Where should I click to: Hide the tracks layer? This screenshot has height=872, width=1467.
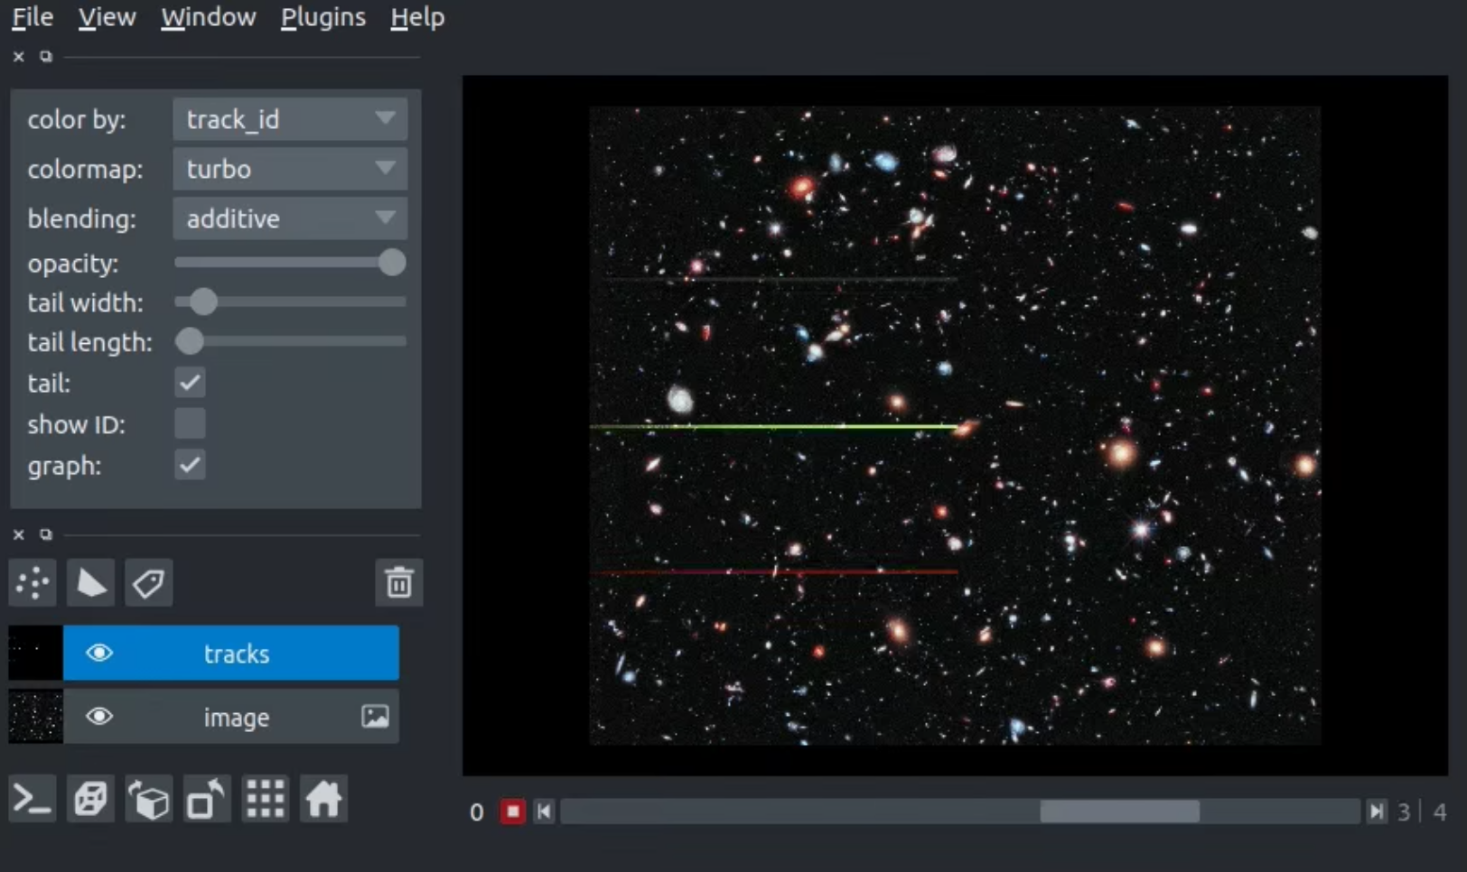99,653
